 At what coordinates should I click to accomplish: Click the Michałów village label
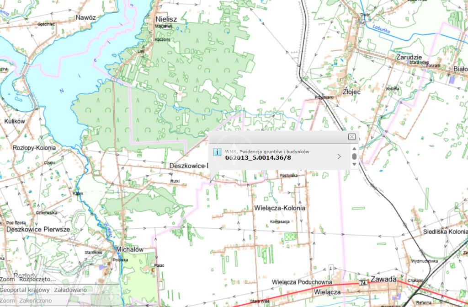[x=129, y=249]
